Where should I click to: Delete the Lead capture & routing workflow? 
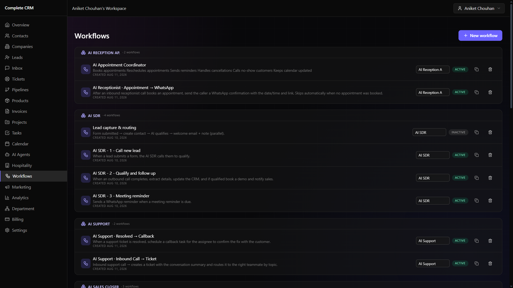pyautogui.click(x=490, y=132)
